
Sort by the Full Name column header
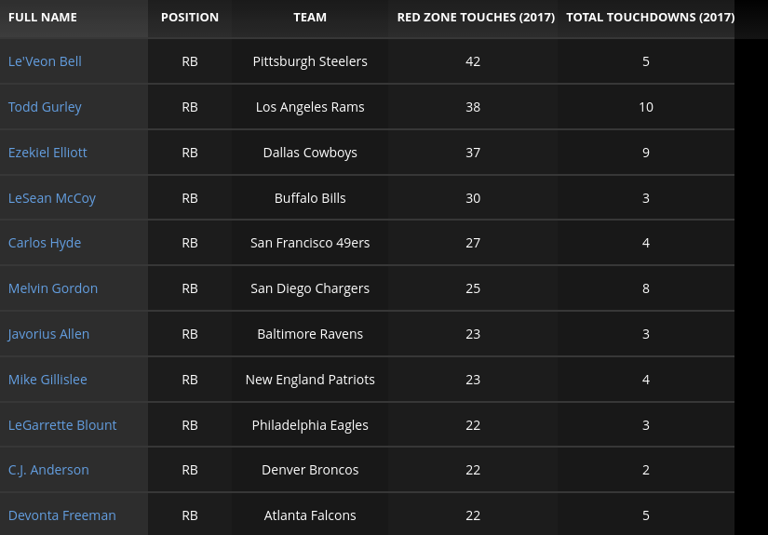coord(43,18)
